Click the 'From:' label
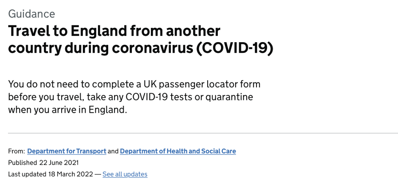Image resolution: width=398 pixels, height=181 pixels. tap(16, 151)
